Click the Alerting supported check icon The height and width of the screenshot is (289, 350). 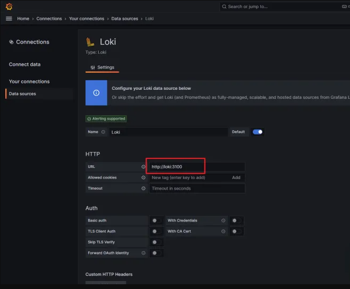[x=89, y=119]
